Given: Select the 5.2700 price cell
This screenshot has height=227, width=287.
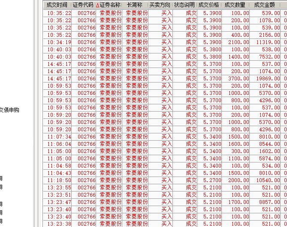Looking at the screenshot, I should pos(209,180).
